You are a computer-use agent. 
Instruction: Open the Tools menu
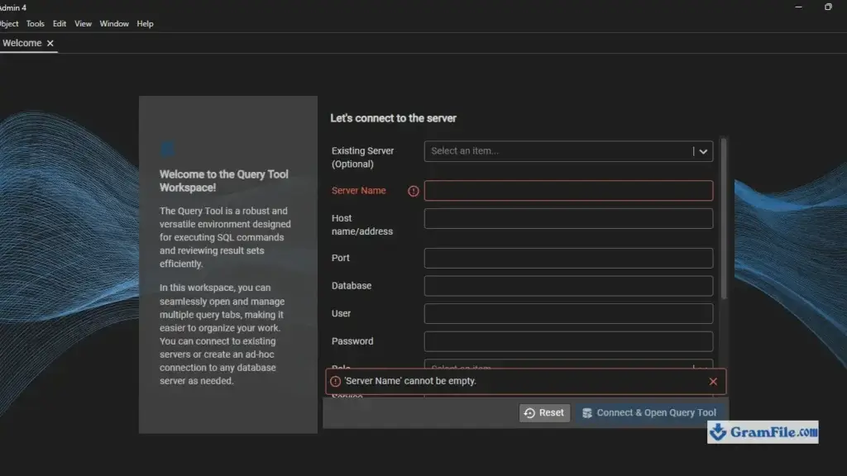35,24
